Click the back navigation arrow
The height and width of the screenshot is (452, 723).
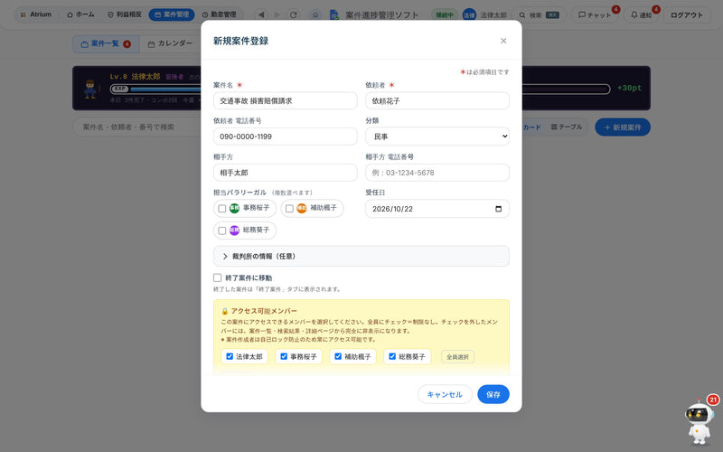click(261, 14)
